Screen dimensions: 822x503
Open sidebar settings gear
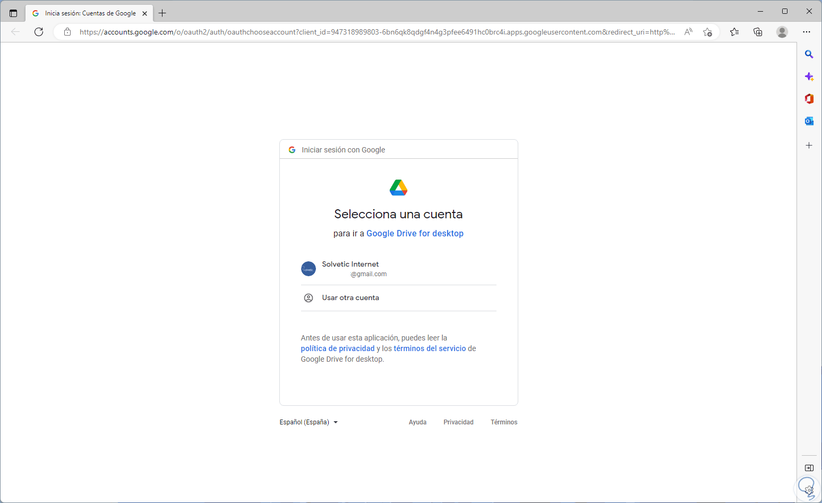pyautogui.click(x=809, y=490)
